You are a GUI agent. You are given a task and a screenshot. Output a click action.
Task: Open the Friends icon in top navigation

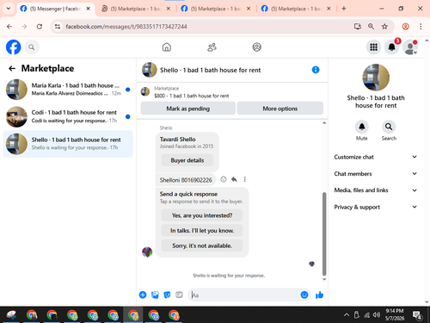(212, 47)
